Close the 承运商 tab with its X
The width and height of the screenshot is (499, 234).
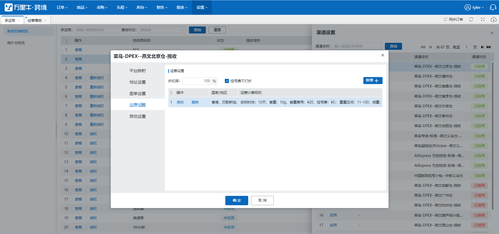19,20
